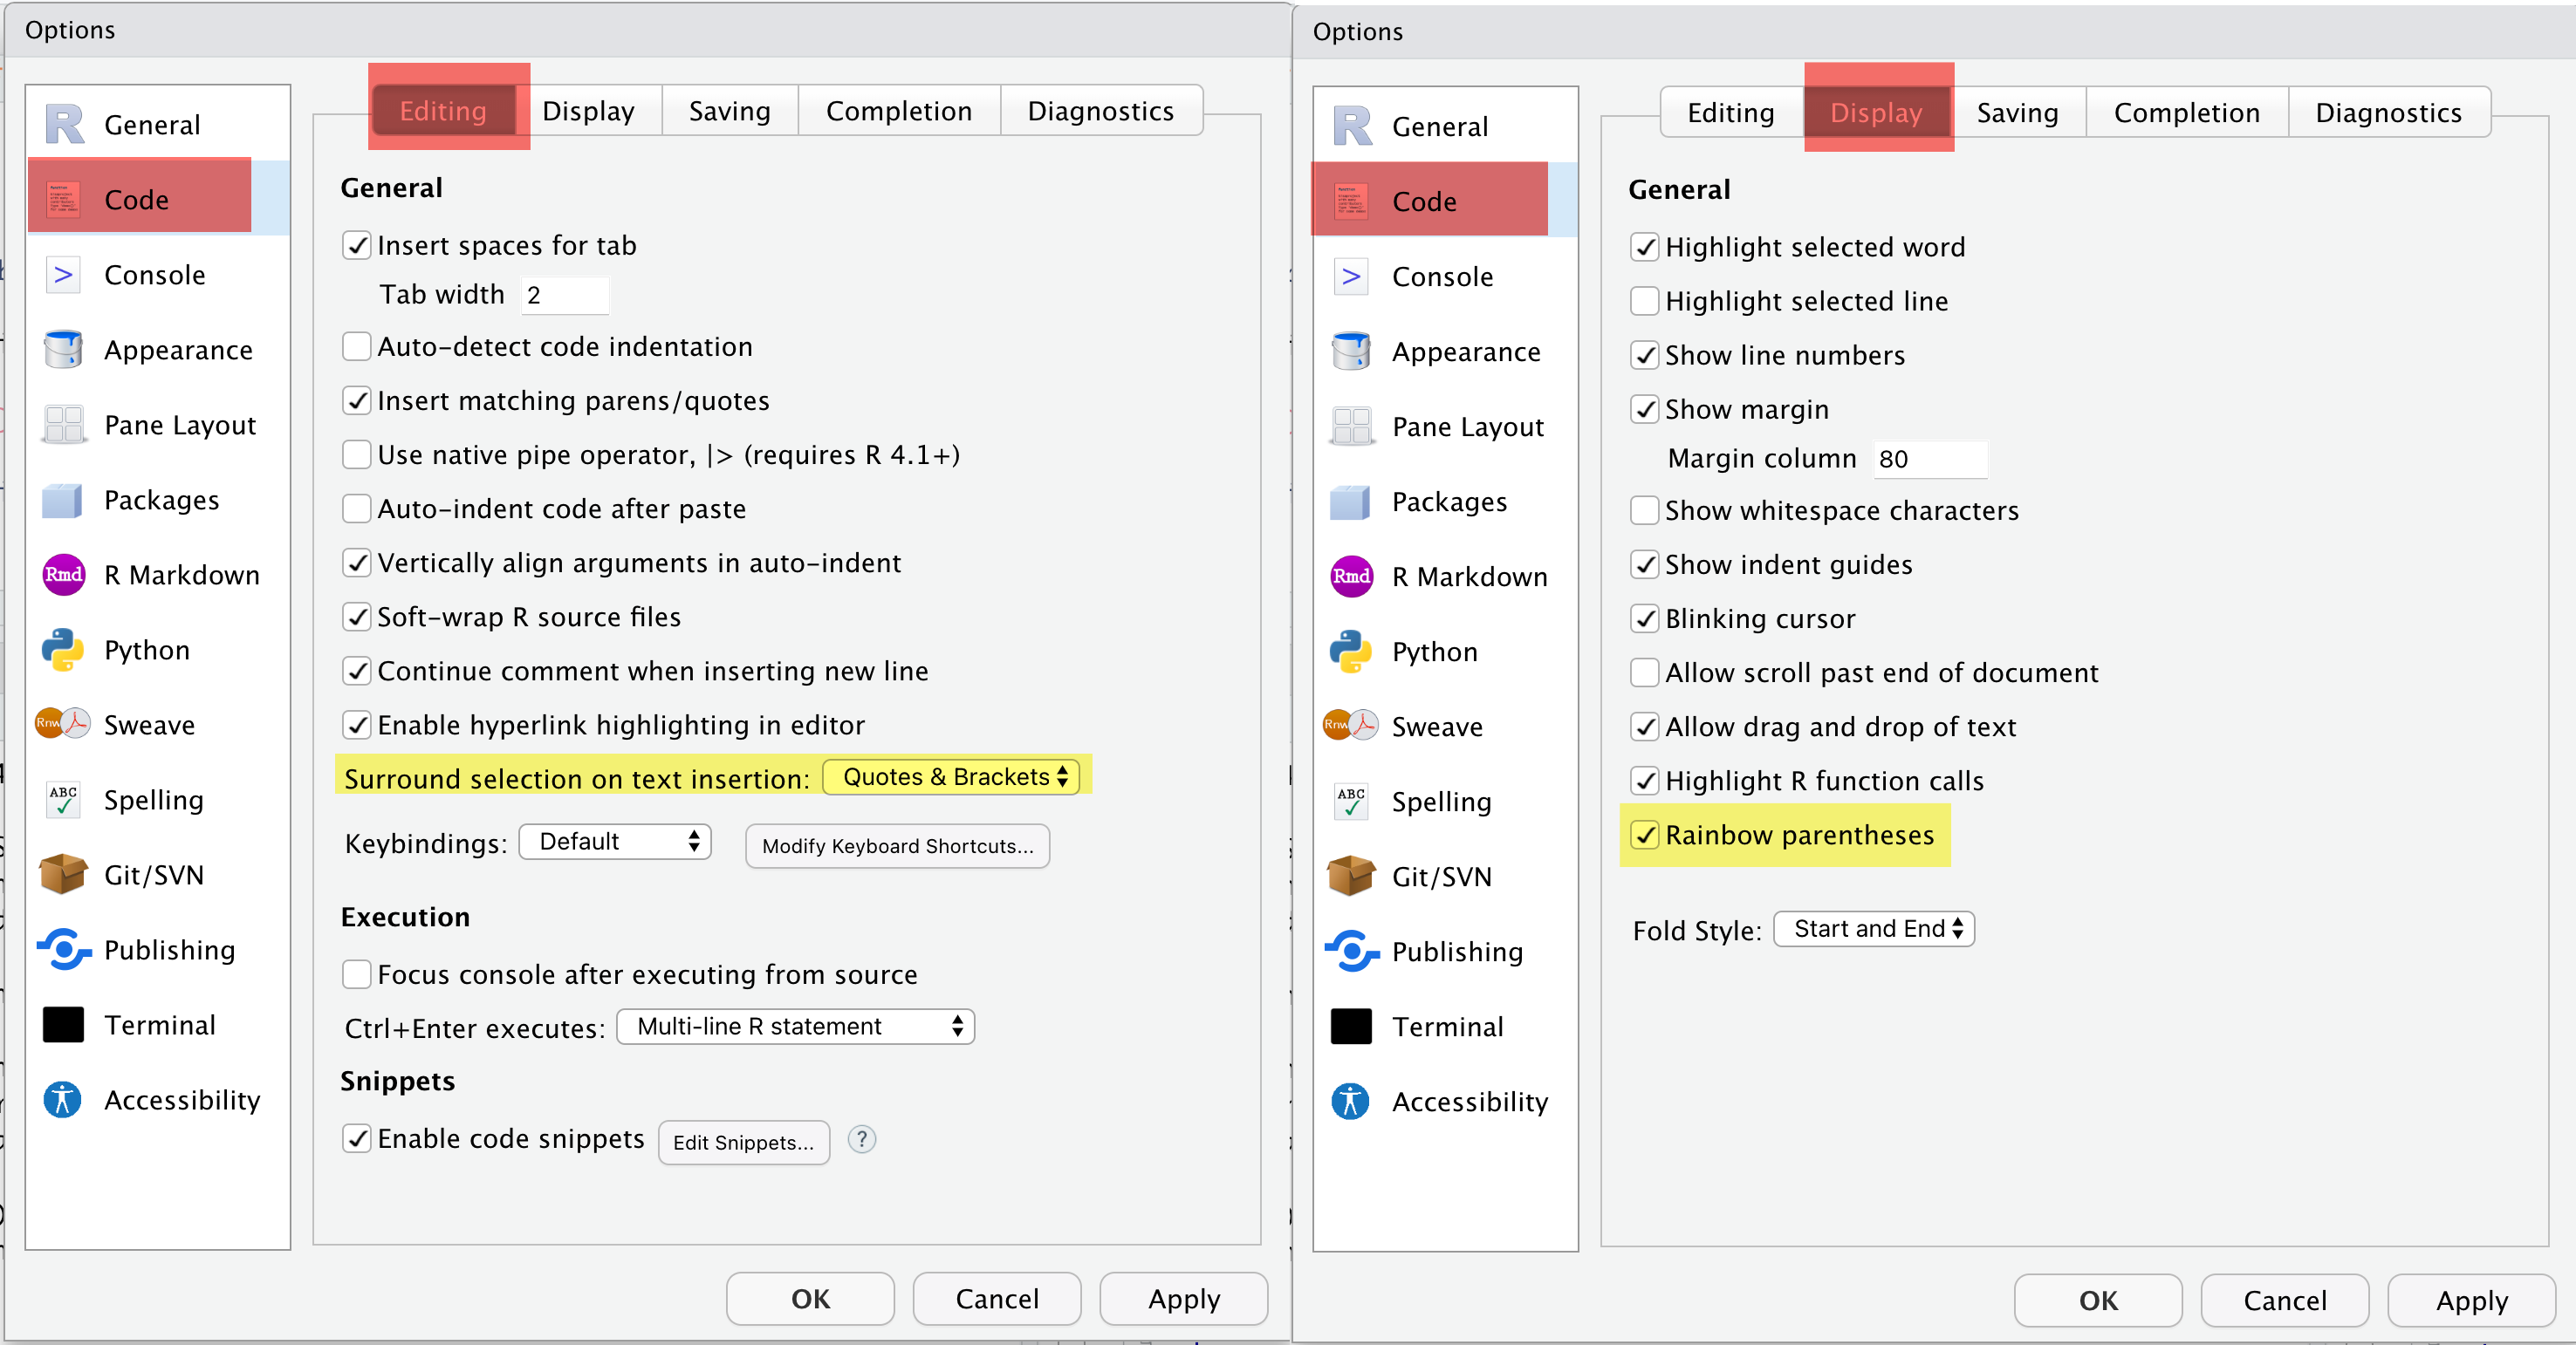Click Python icon in left Options sidebar

click(63, 650)
